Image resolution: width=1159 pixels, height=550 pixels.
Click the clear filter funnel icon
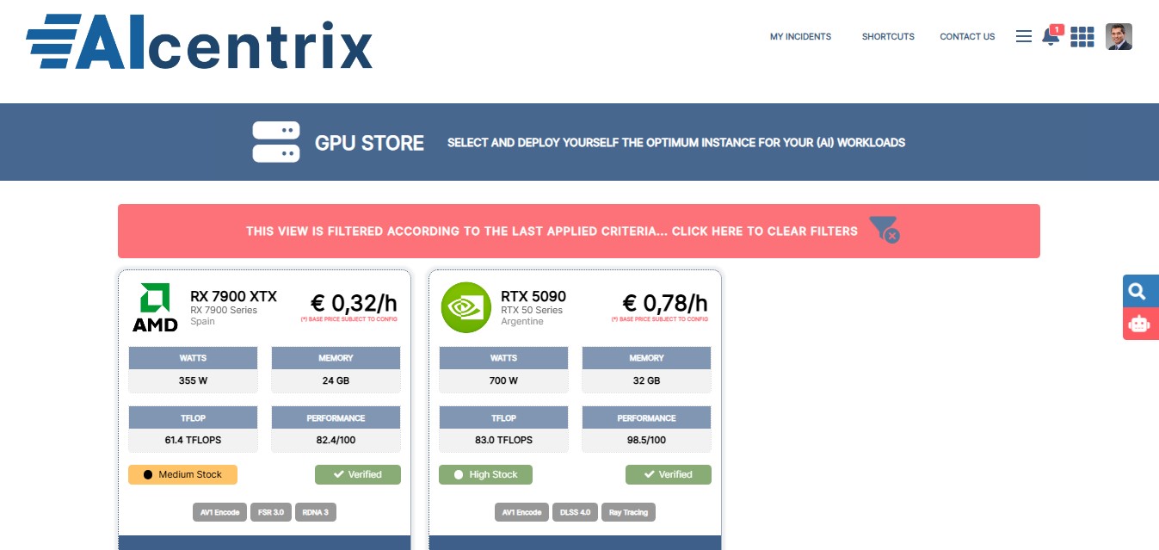coord(884,230)
